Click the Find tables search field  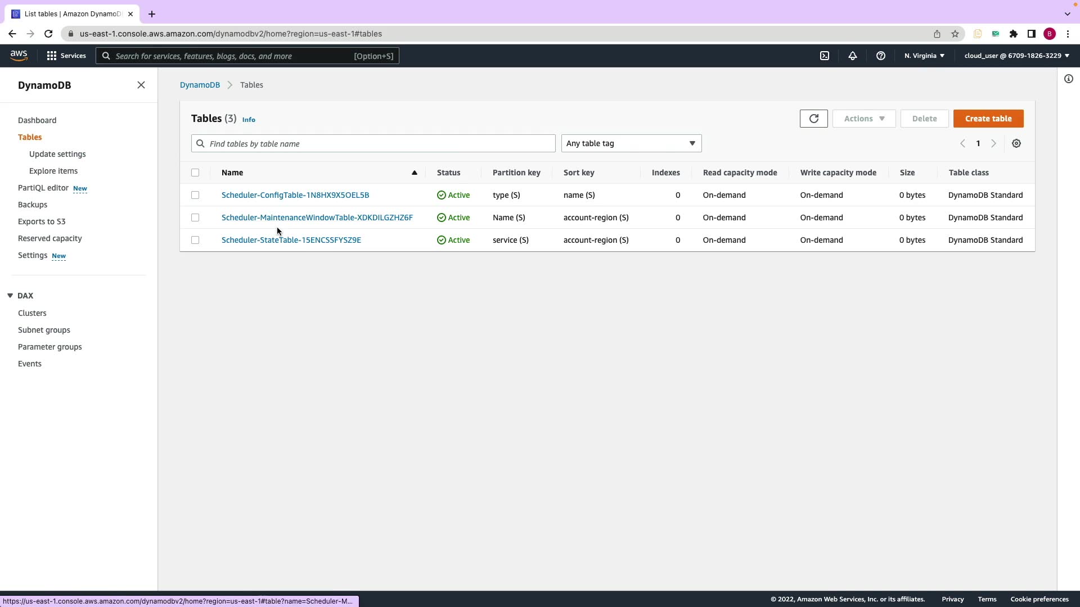[373, 143]
